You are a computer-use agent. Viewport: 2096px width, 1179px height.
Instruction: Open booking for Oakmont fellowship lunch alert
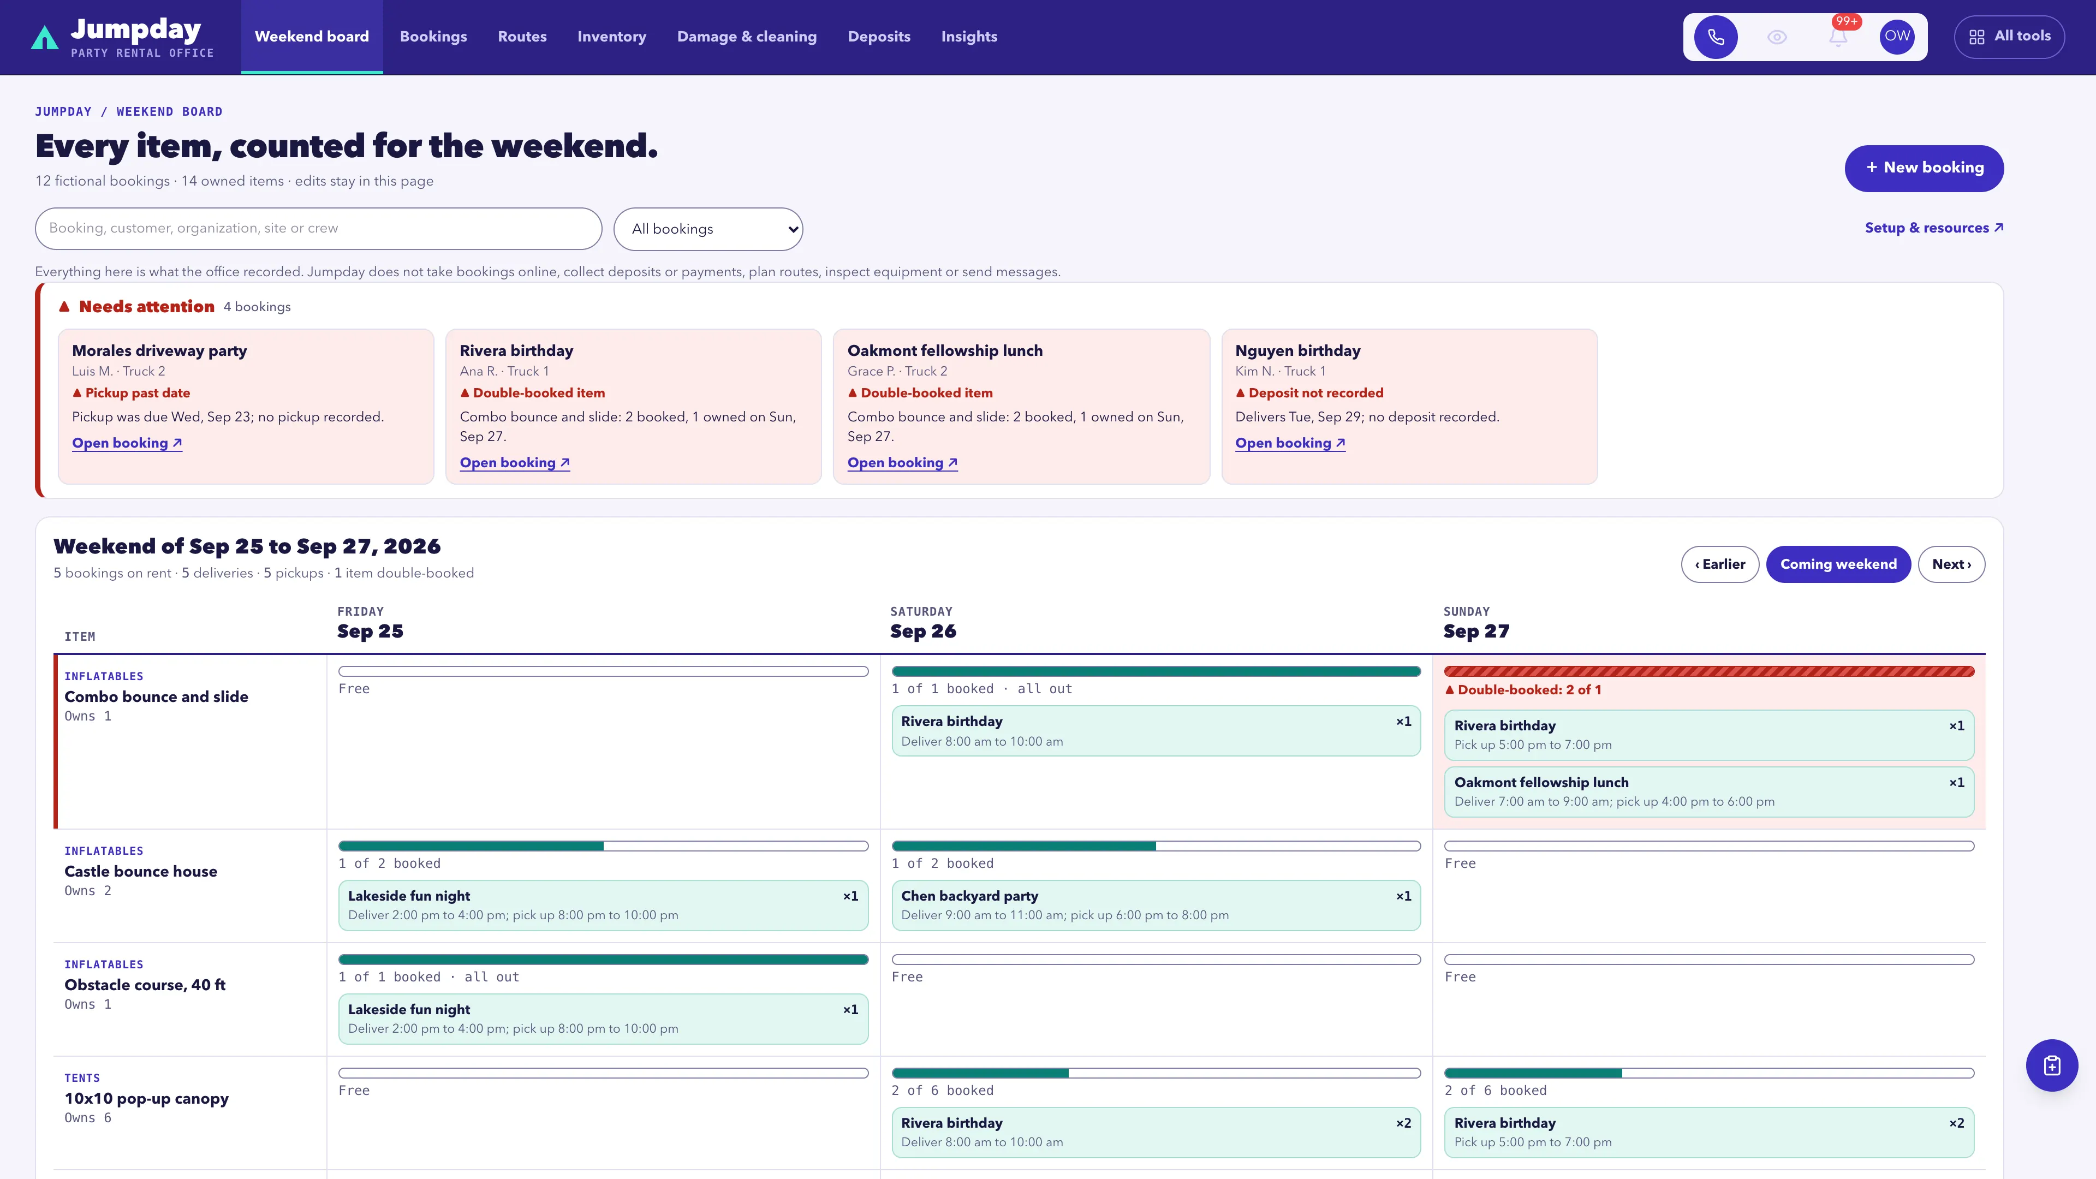pyautogui.click(x=902, y=463)
